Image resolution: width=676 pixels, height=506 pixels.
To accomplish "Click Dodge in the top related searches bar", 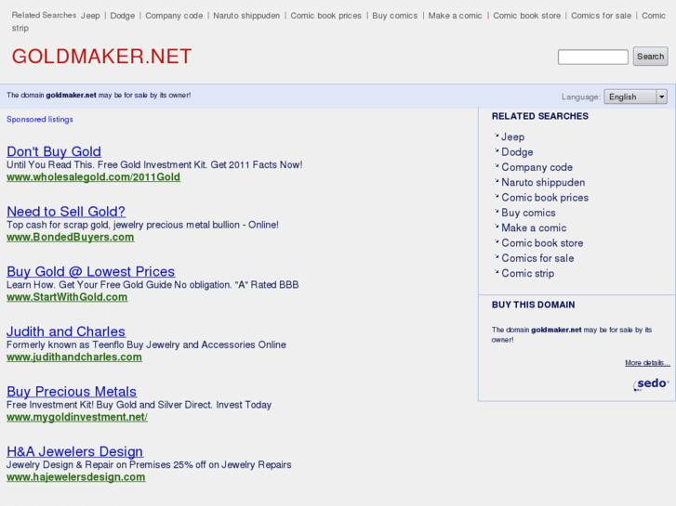I will click(123, 16).
